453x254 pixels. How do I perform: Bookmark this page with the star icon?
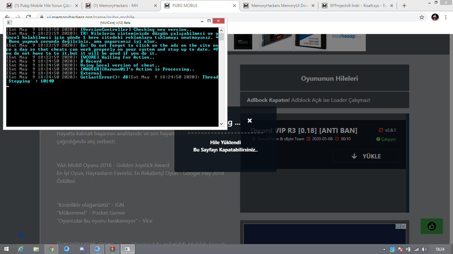(422, 17)
